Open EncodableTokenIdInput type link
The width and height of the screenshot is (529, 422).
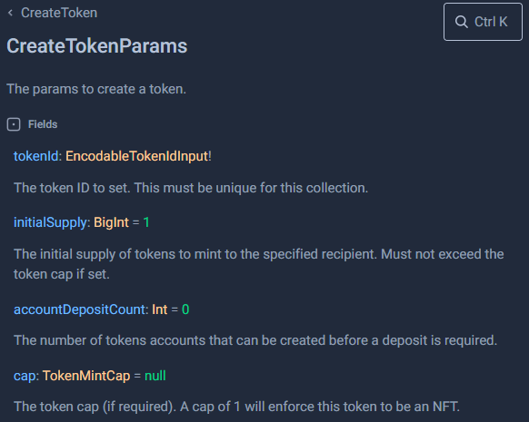[x=136, y=156]
